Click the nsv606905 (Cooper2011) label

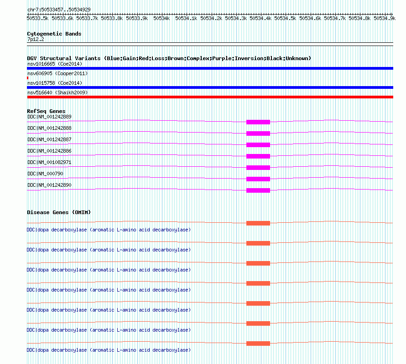pos(57,73)
